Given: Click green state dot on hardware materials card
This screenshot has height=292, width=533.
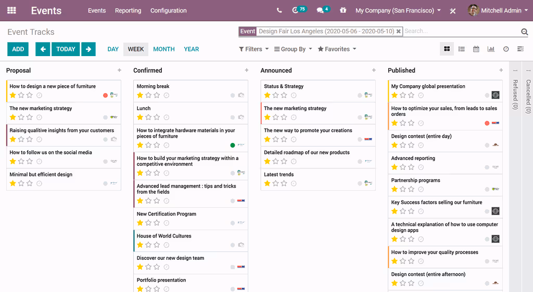Looking at the screenshot, I should pyautogui.click(x=233, y=145).
